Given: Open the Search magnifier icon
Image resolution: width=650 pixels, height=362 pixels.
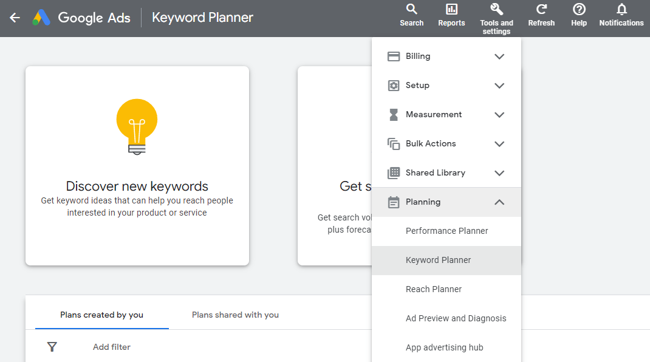Looking at the screenshot, I should pyautogui.click(x=411, y=9).
